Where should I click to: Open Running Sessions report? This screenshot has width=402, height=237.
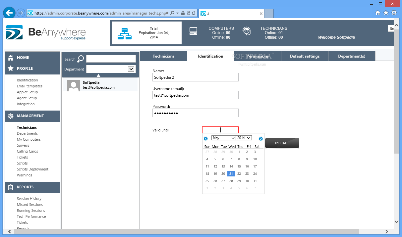point(31,211)
